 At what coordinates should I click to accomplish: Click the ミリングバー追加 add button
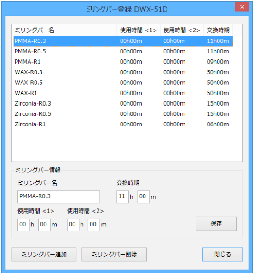tap(44, 255)
